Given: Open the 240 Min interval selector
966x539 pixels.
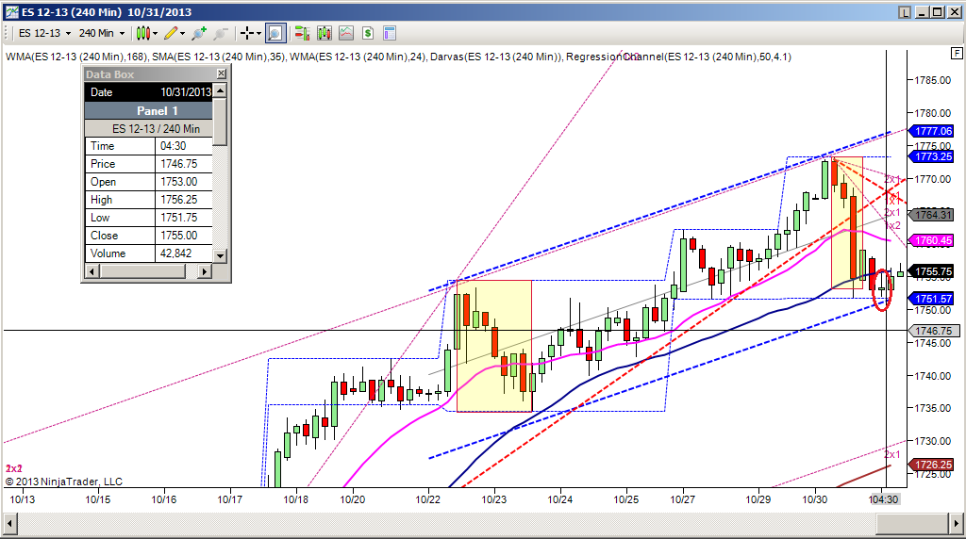Looking at the screenshot, I should click(102, 33).
